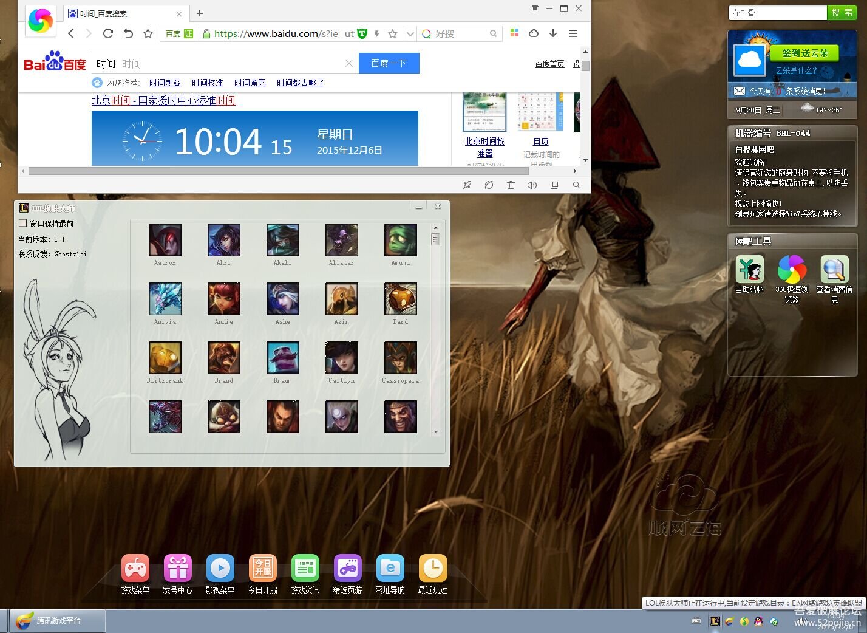Open the 游戏菜单 dock icon
This screenshot has width=867, height=633.
[135, 569]
